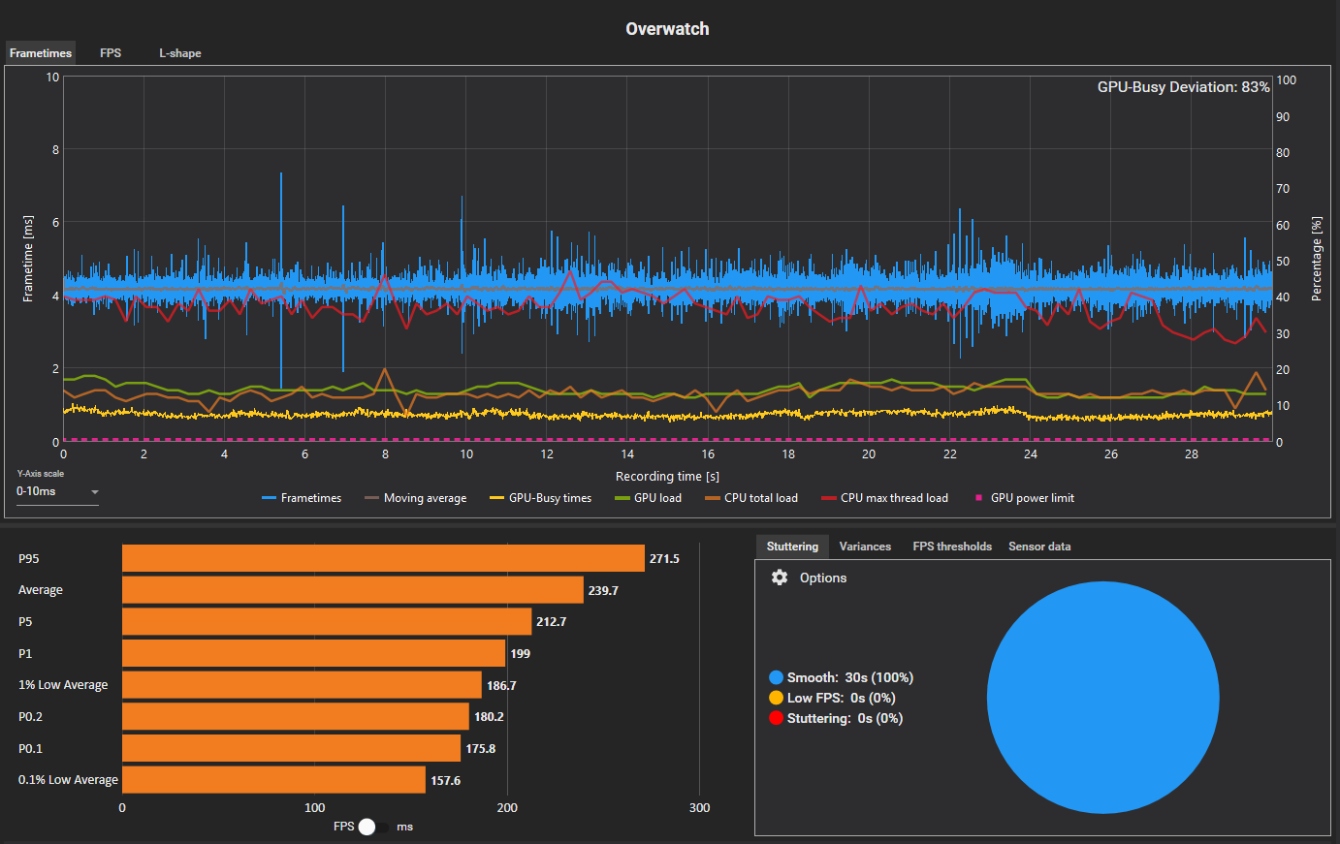Click GPU power limit legend marker

pyautogui.click(x=979, y=498)
